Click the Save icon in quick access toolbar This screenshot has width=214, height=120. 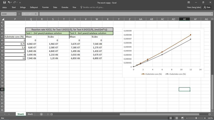click(x=4, y=2)
